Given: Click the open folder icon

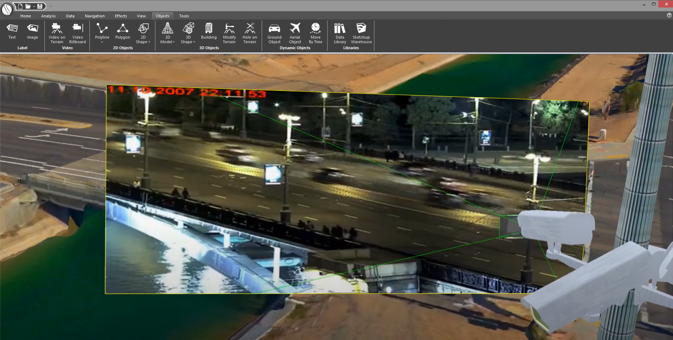Looking at the screenshot, I should (28, 6).
